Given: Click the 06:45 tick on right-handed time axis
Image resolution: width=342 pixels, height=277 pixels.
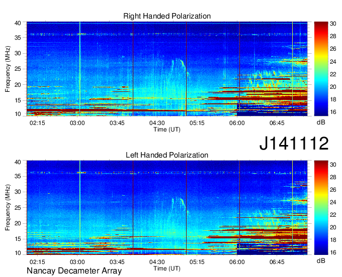Looking at the screenshot, I should [x=277, y=123].
